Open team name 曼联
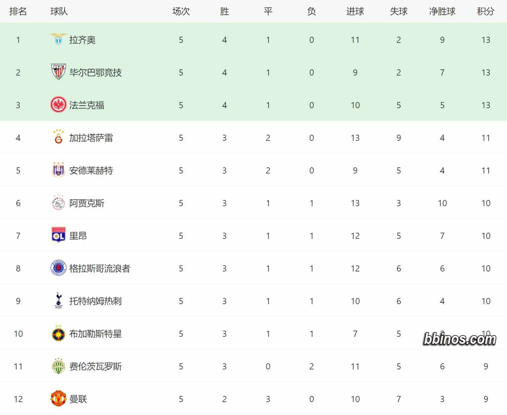Viewport: 507px width, 415px height. coord(78,399)
